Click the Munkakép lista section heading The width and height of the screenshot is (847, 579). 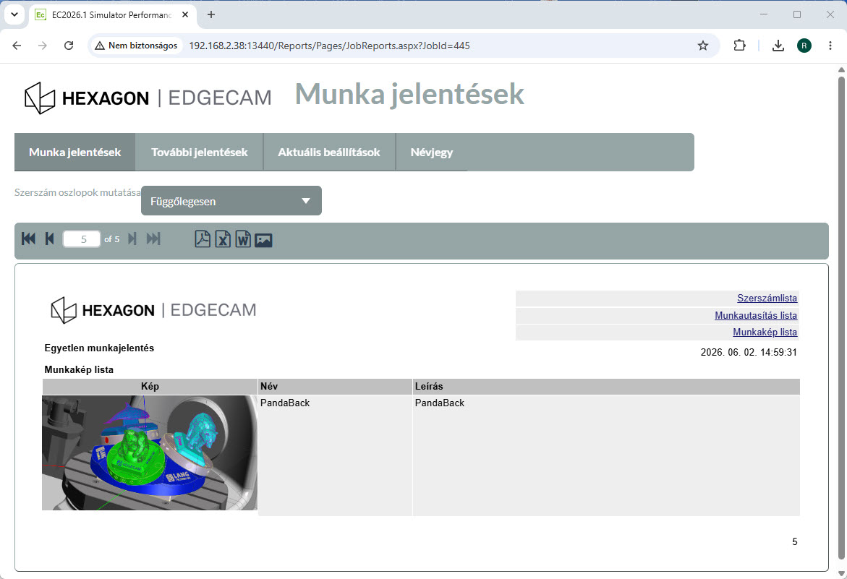click(79, 369)
